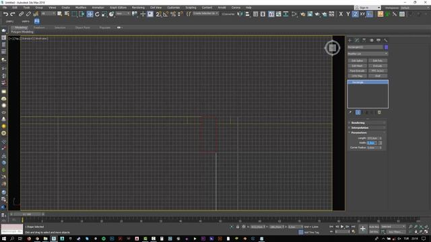Activate the Select and Move tool
Viewport: 431px width, 242px height.
coord(90,14)
